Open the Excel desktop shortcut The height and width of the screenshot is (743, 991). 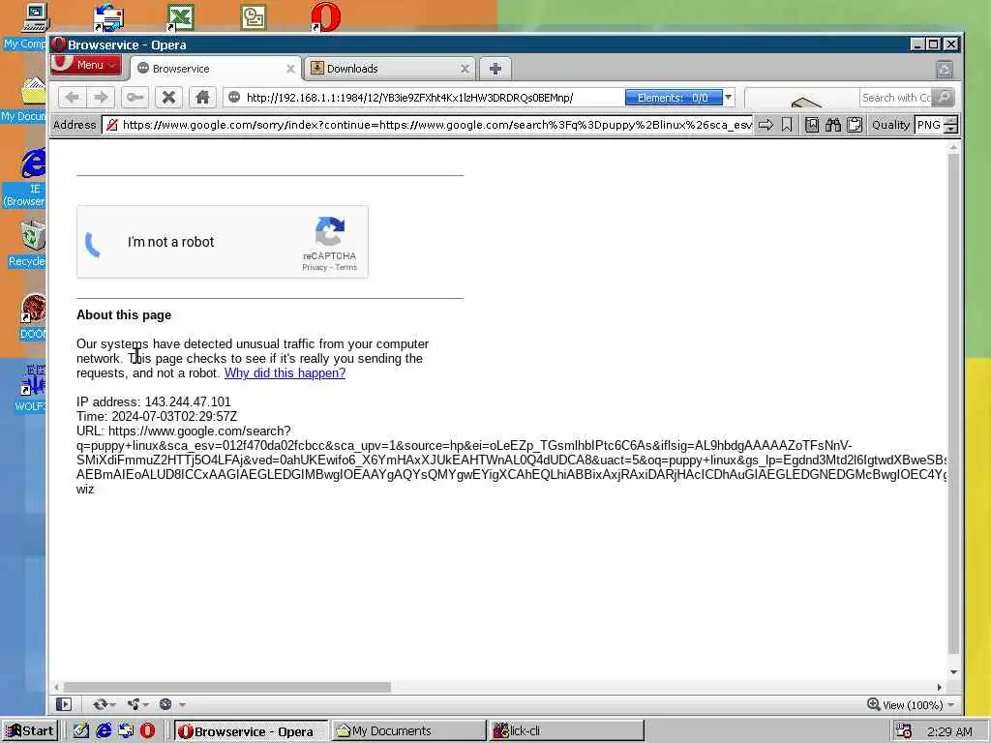[181, 17]
